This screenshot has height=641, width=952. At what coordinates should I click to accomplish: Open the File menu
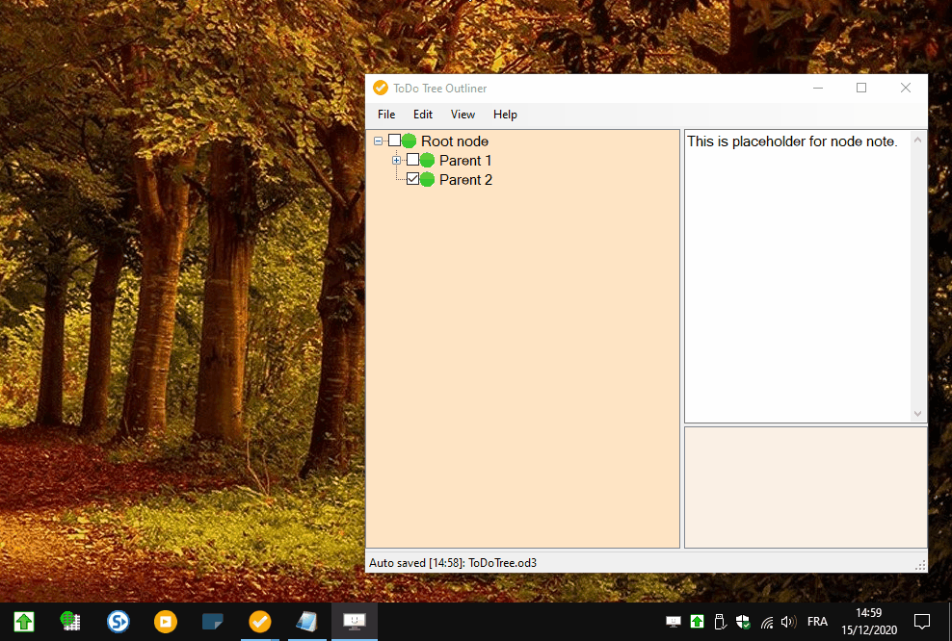tap(386, 115)
